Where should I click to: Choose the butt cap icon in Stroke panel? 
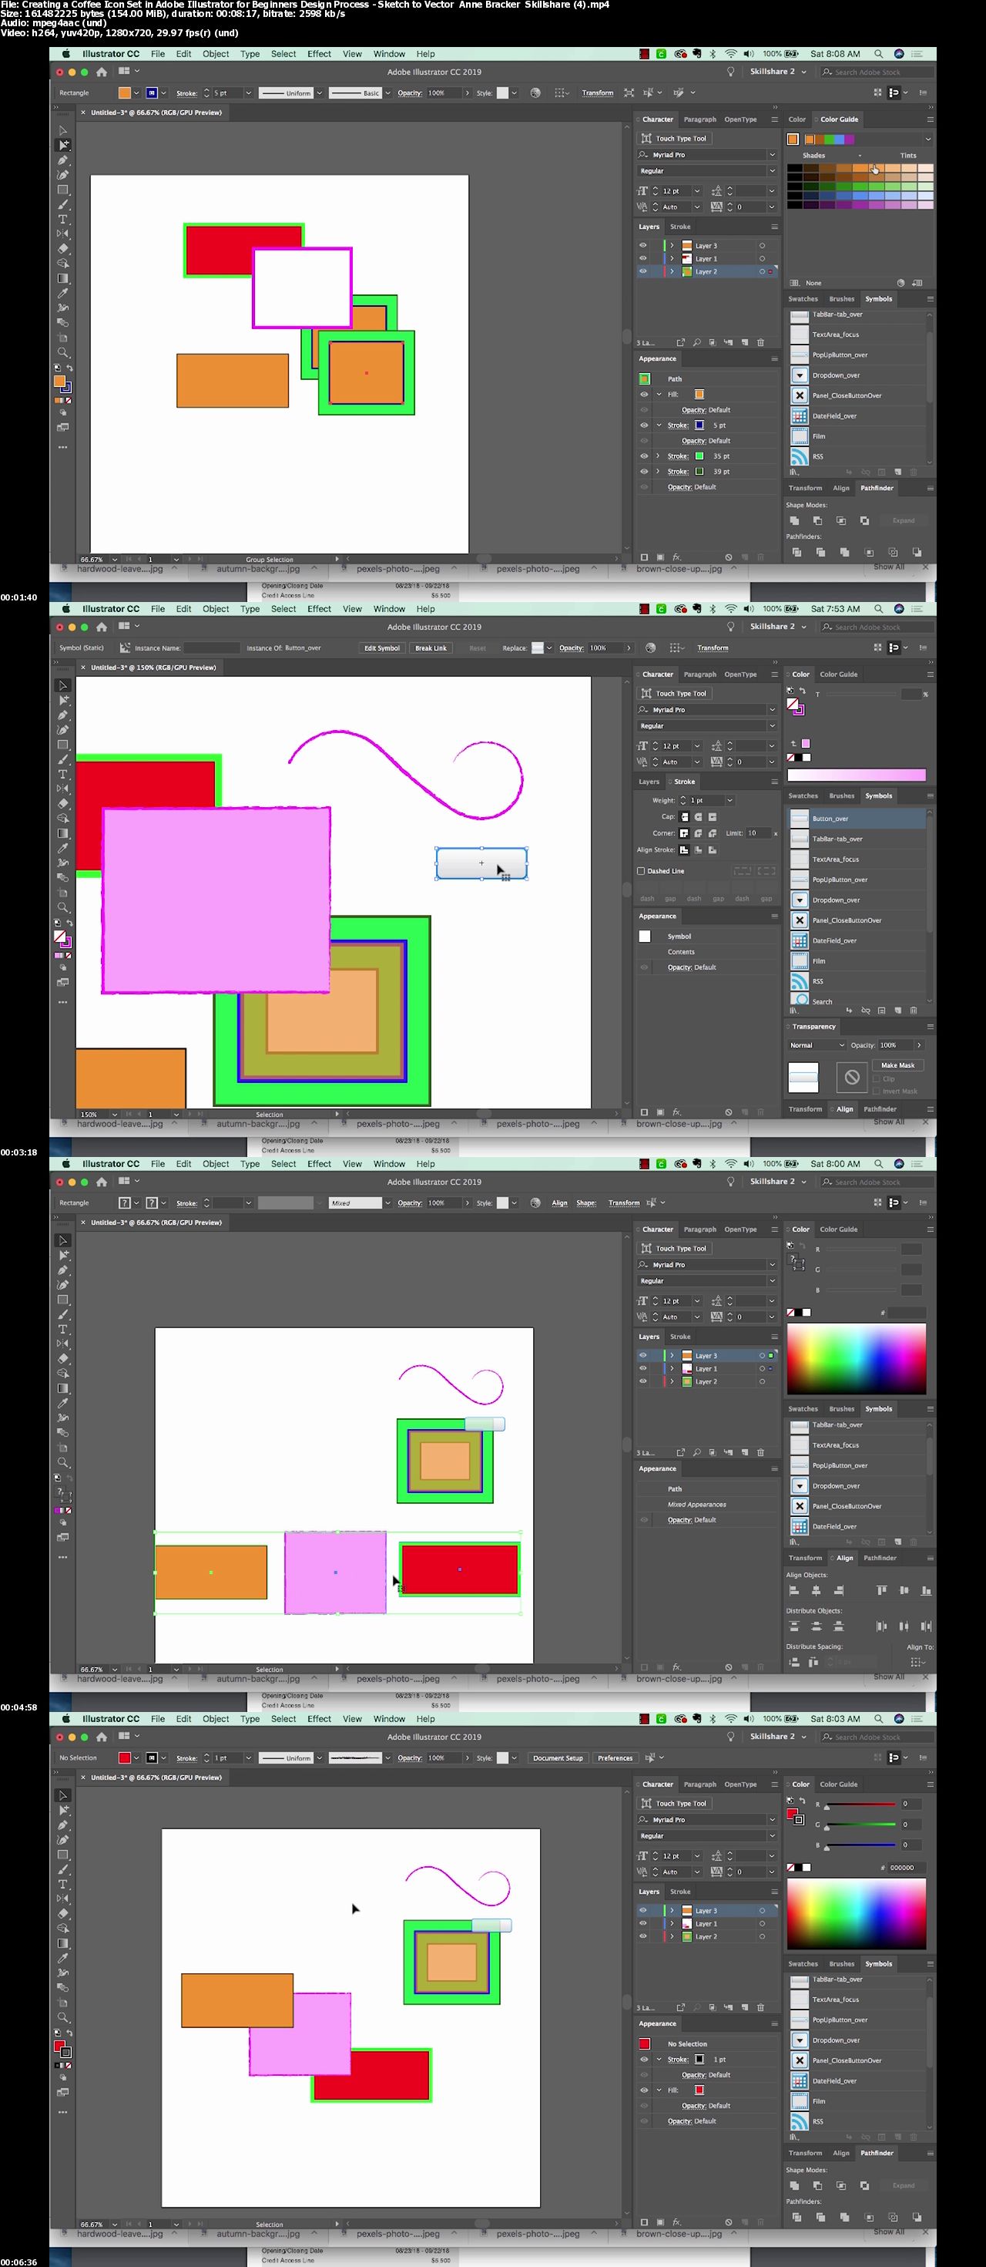[683, 816]
